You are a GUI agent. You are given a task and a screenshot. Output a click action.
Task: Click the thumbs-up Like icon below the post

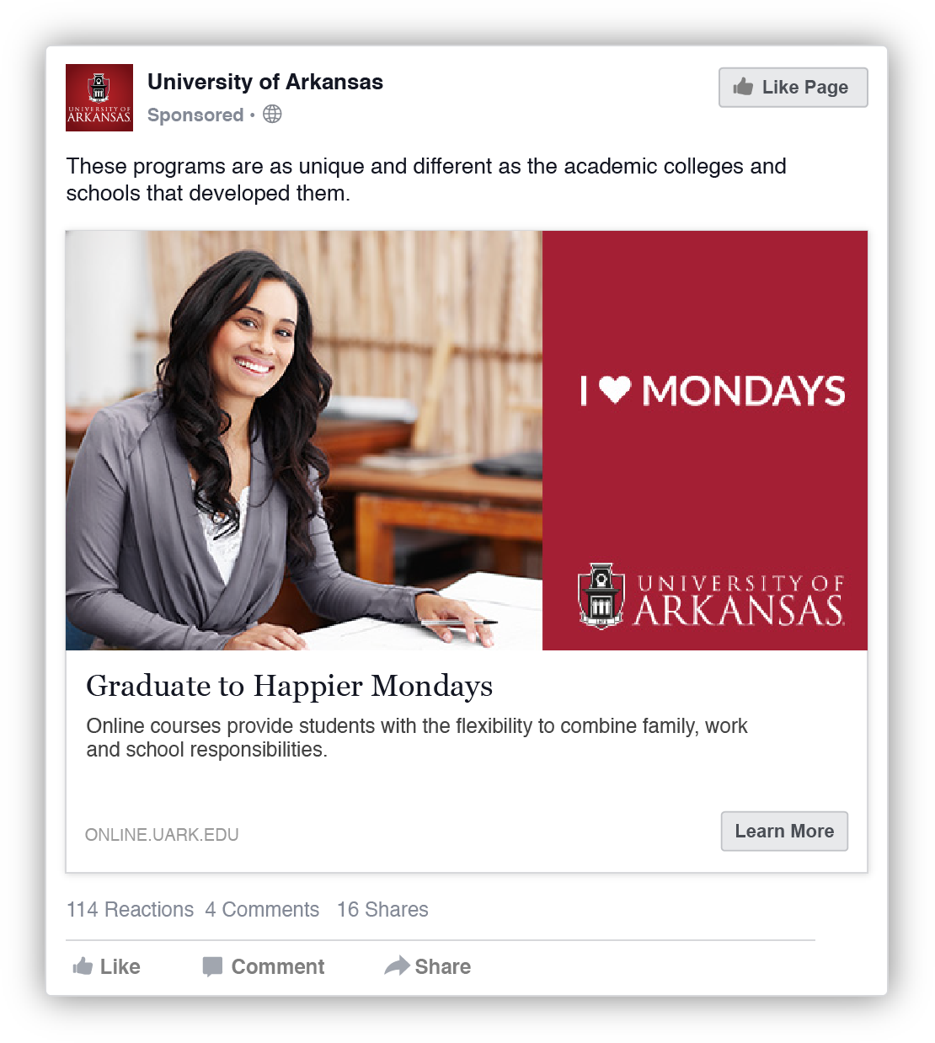tap(83, 966)
